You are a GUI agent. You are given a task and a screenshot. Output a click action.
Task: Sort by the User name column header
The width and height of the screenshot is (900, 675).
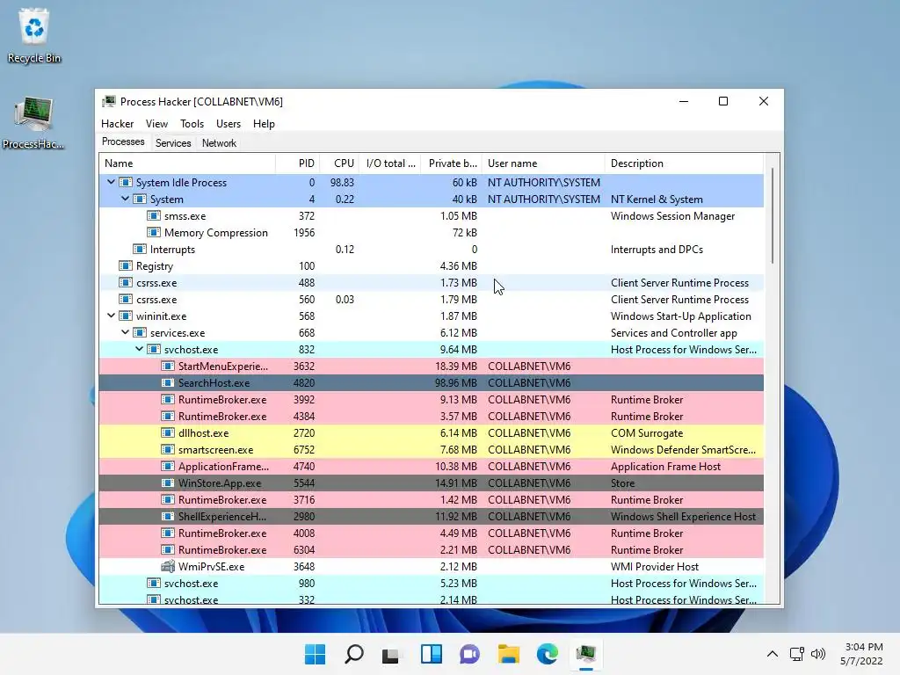543,163
